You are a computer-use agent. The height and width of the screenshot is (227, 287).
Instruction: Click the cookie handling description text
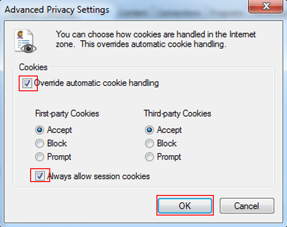click(155, 39)
